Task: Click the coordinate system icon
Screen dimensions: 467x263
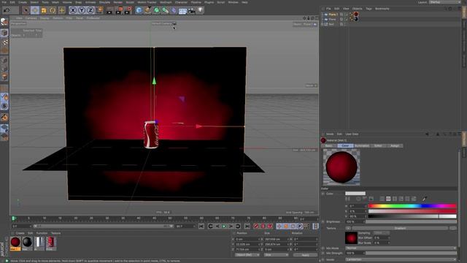Action: tap(100, 10)
